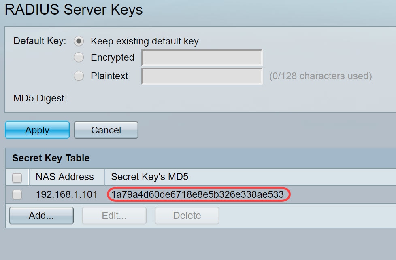The image size is (396, 260).
Task: Select the 192.168.1.101 NAS address cell
Action: [x=67, y=195]
